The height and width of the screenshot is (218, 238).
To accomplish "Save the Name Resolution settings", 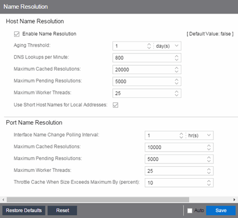I will (221, 211).
